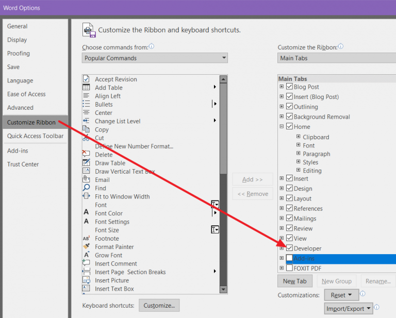396x318 pixels.
Task: Expand the Paragraph group node
Action: click(298, 153)
